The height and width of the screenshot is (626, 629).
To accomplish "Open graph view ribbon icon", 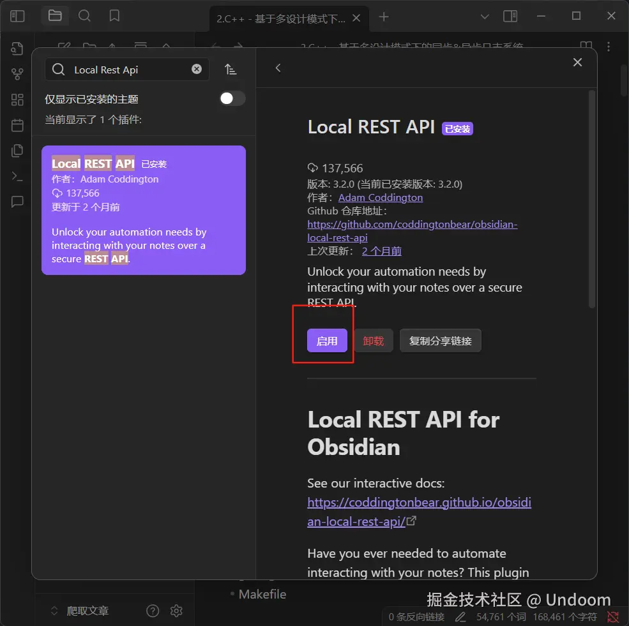I will (17, 74).
